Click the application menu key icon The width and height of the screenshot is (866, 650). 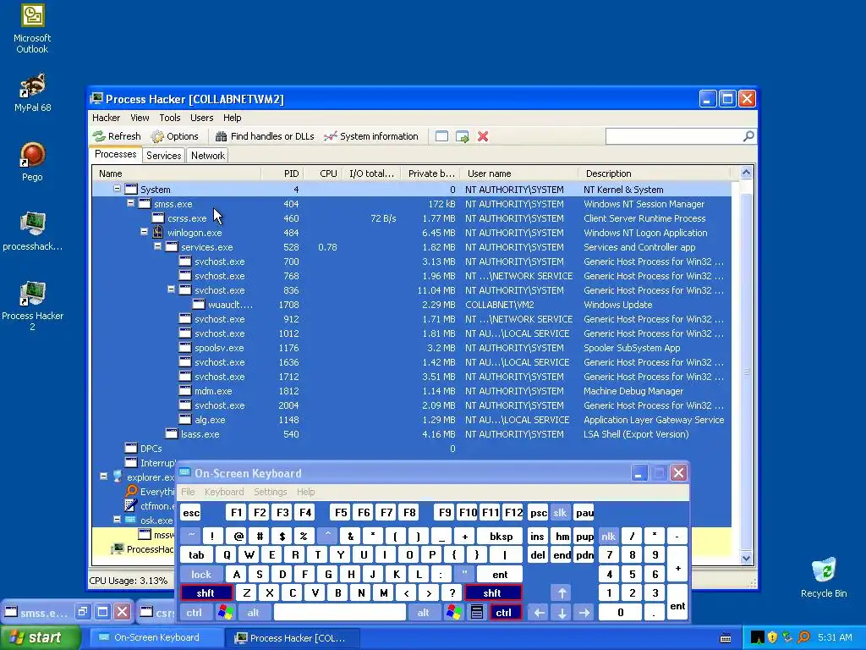[x=477, y=613]
